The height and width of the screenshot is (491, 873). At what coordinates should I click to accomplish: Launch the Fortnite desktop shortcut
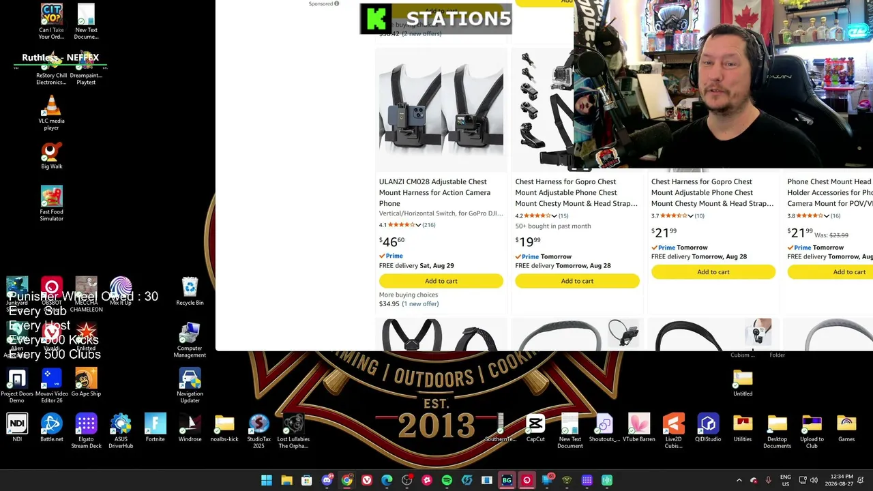coord(155,428)
